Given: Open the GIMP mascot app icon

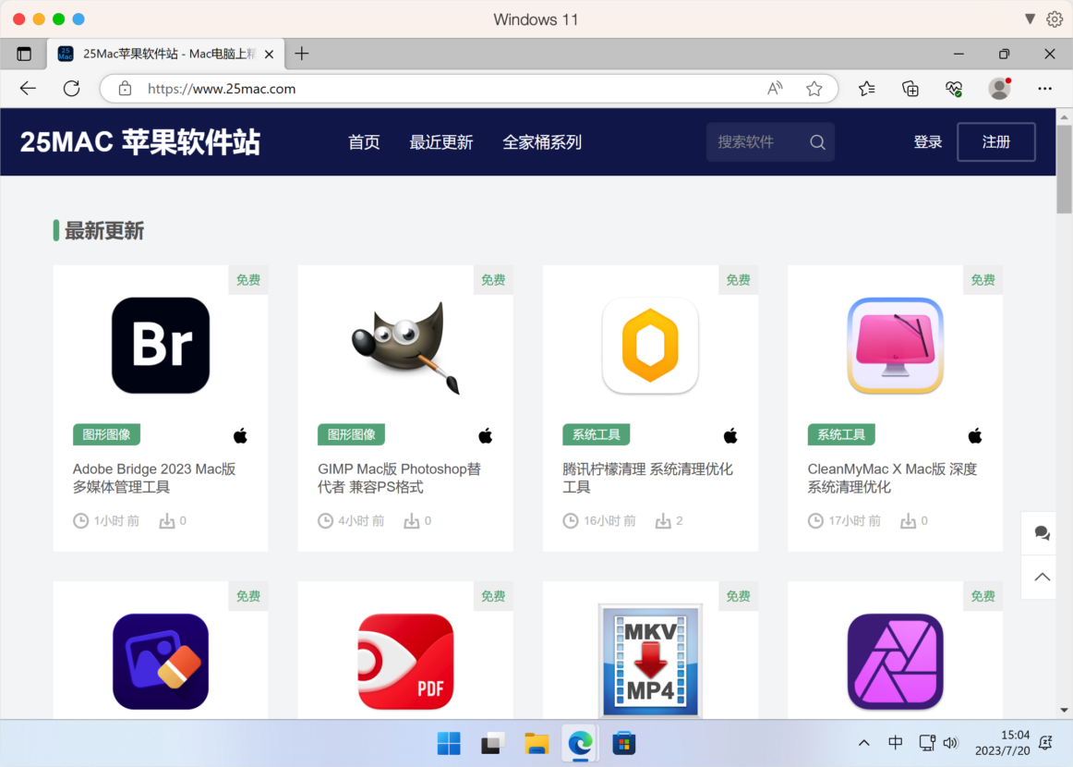Looking at the screenshot, I should tap(405, 347).
